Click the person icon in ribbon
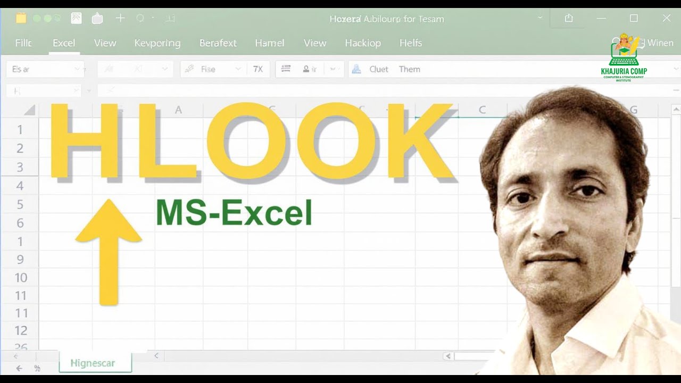 tap(306, 69)
